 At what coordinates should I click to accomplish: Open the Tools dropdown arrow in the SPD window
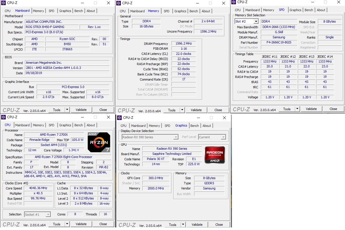click(297, 109)
